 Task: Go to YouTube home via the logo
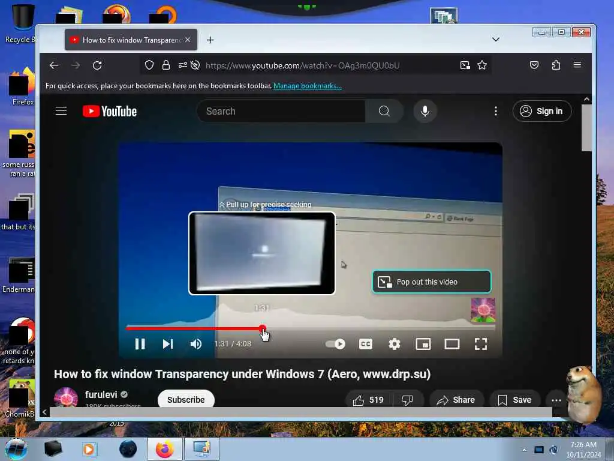110,111
